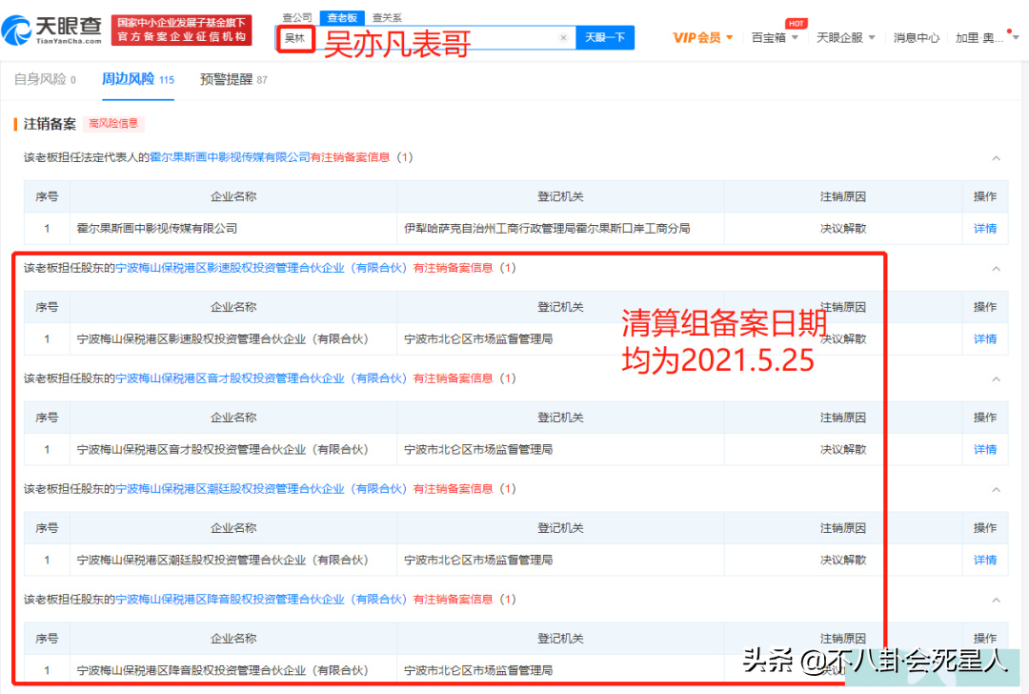The height and width of the screenshot is (694, 1029).
Task: Expand the 天眼企服 dropdown
Action: (x=844, y=38)
